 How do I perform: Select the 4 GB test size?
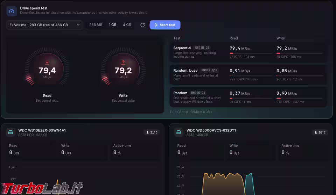[127, 25]
